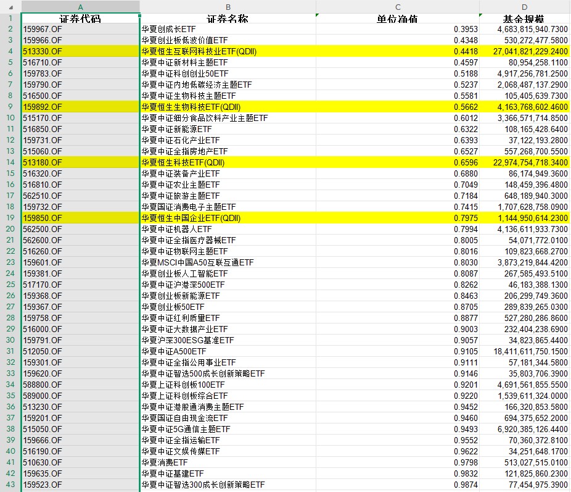Click net value cell 0.5662

point(398,107)
